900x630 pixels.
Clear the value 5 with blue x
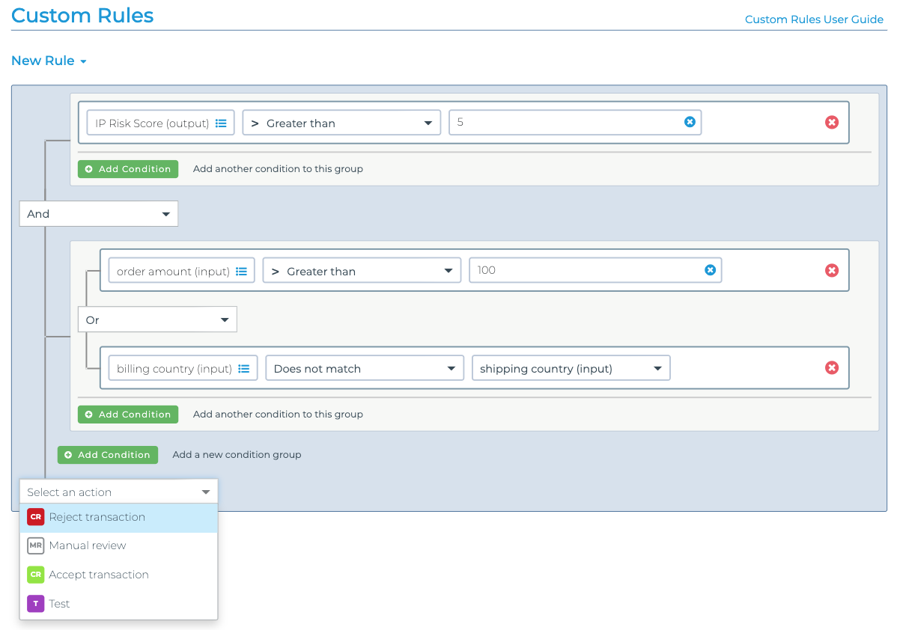pos(690,122)
